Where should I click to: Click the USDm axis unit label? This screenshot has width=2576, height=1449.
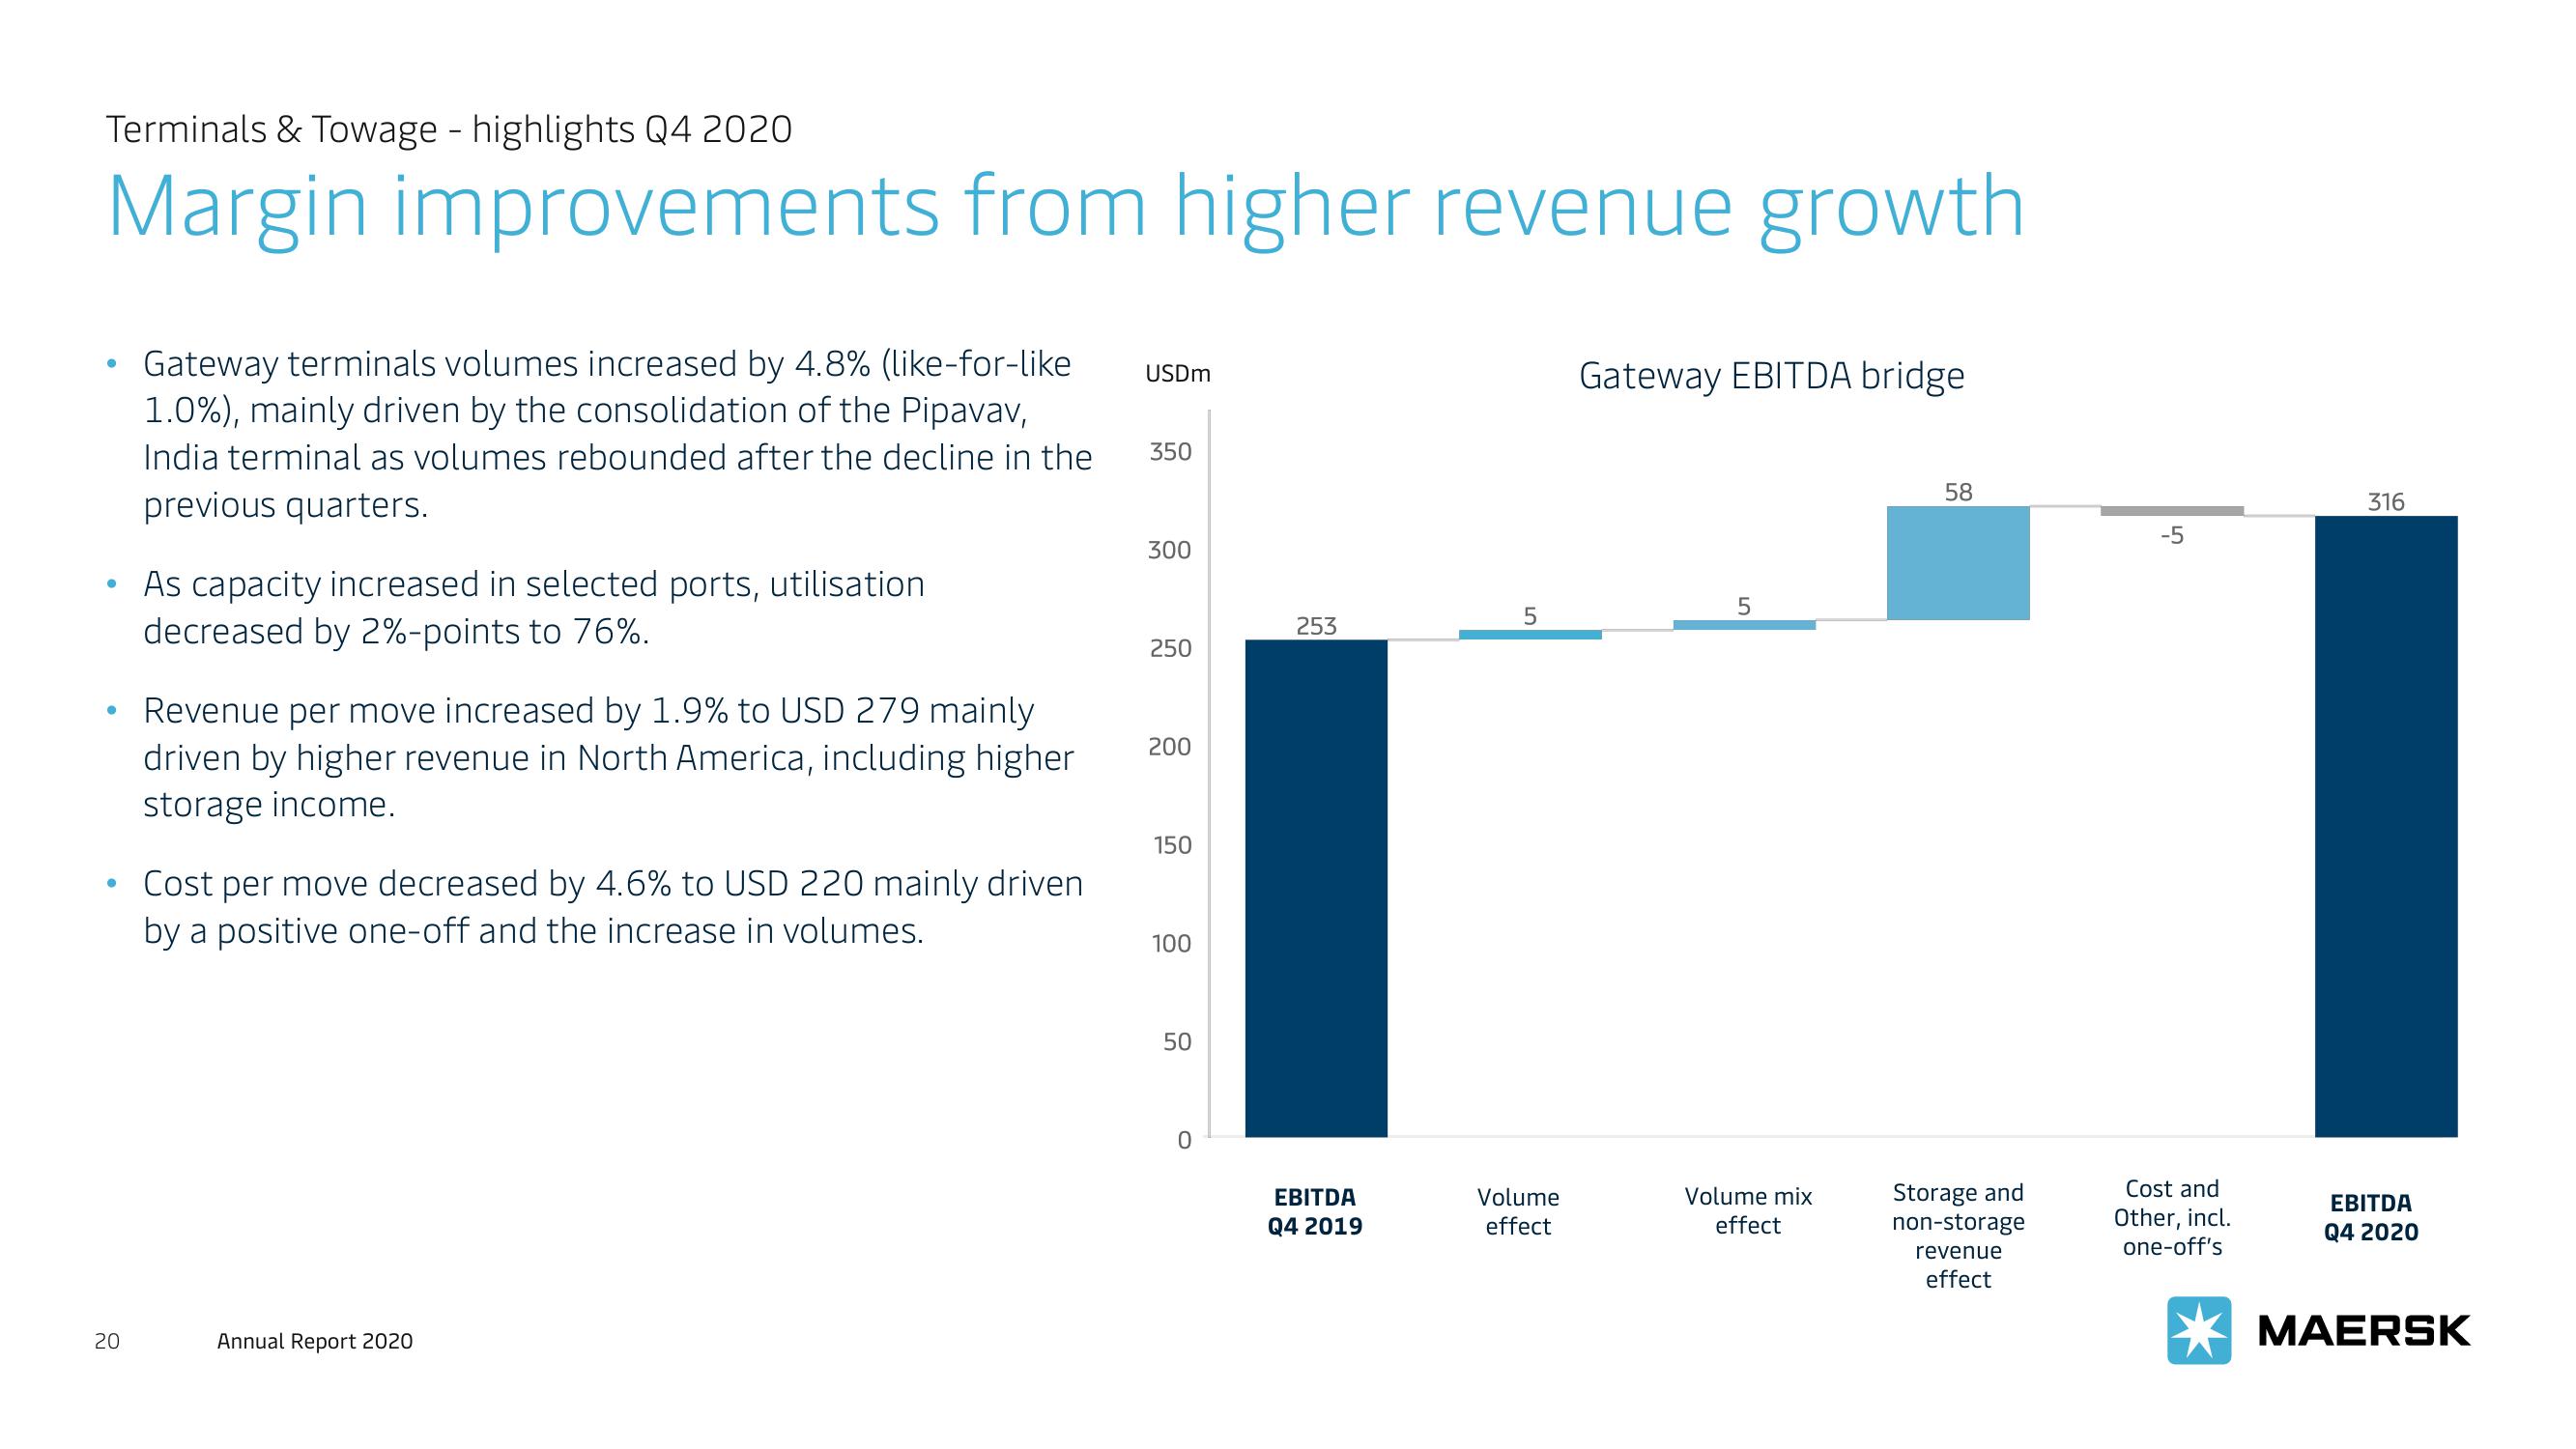[x=1177, y=374]
